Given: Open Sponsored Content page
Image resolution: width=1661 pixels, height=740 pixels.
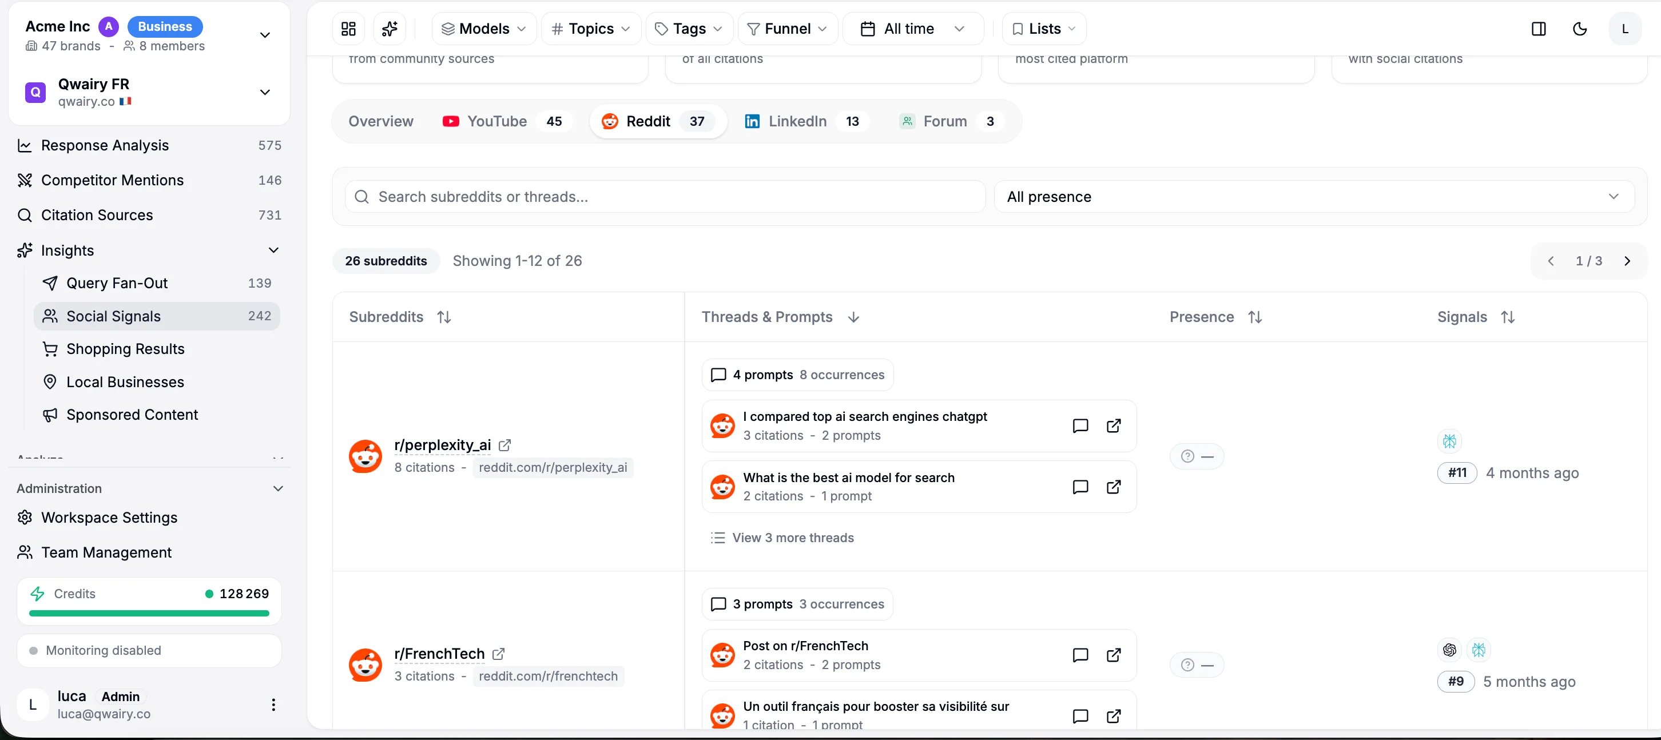Looking at the screenshot, I should pyautogui.click(x=157, y=415).
